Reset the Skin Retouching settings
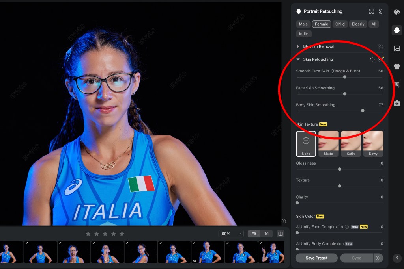Image resolution: width=404 pixels, height=269 pixels. pos(372,59)
